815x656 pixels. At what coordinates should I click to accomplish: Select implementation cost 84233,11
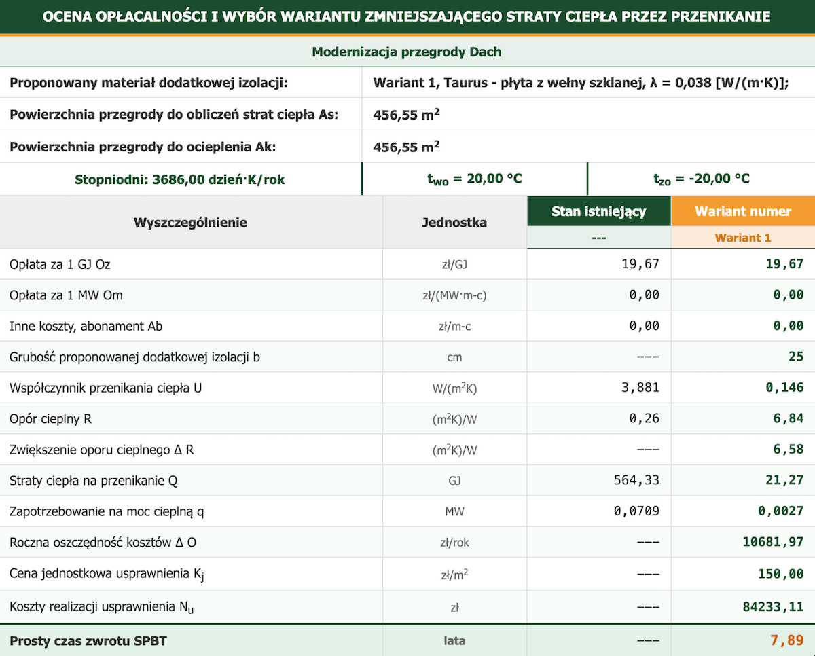click(x=774, y=607)
